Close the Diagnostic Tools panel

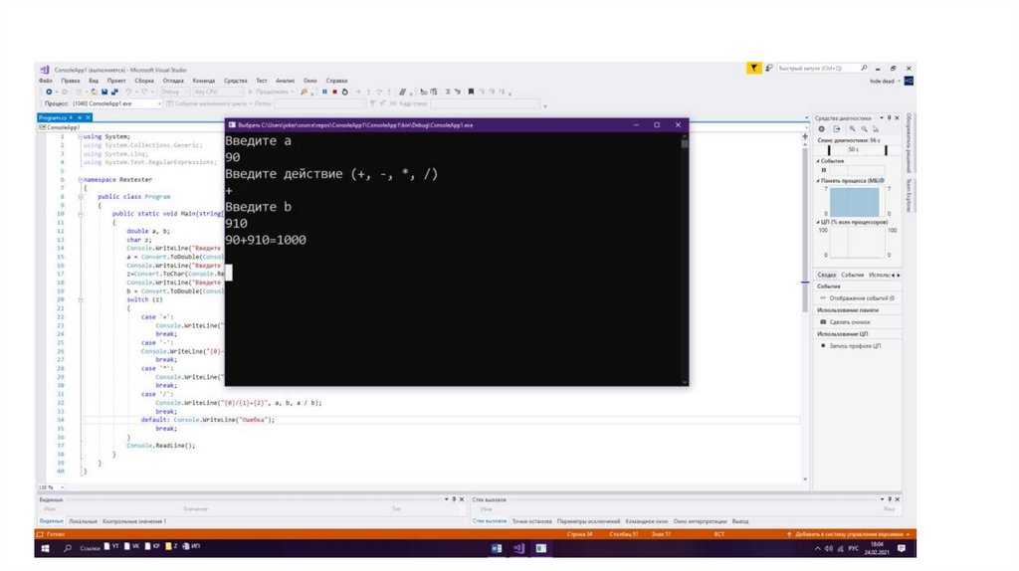pyautogui.click(x=898, y=117)
